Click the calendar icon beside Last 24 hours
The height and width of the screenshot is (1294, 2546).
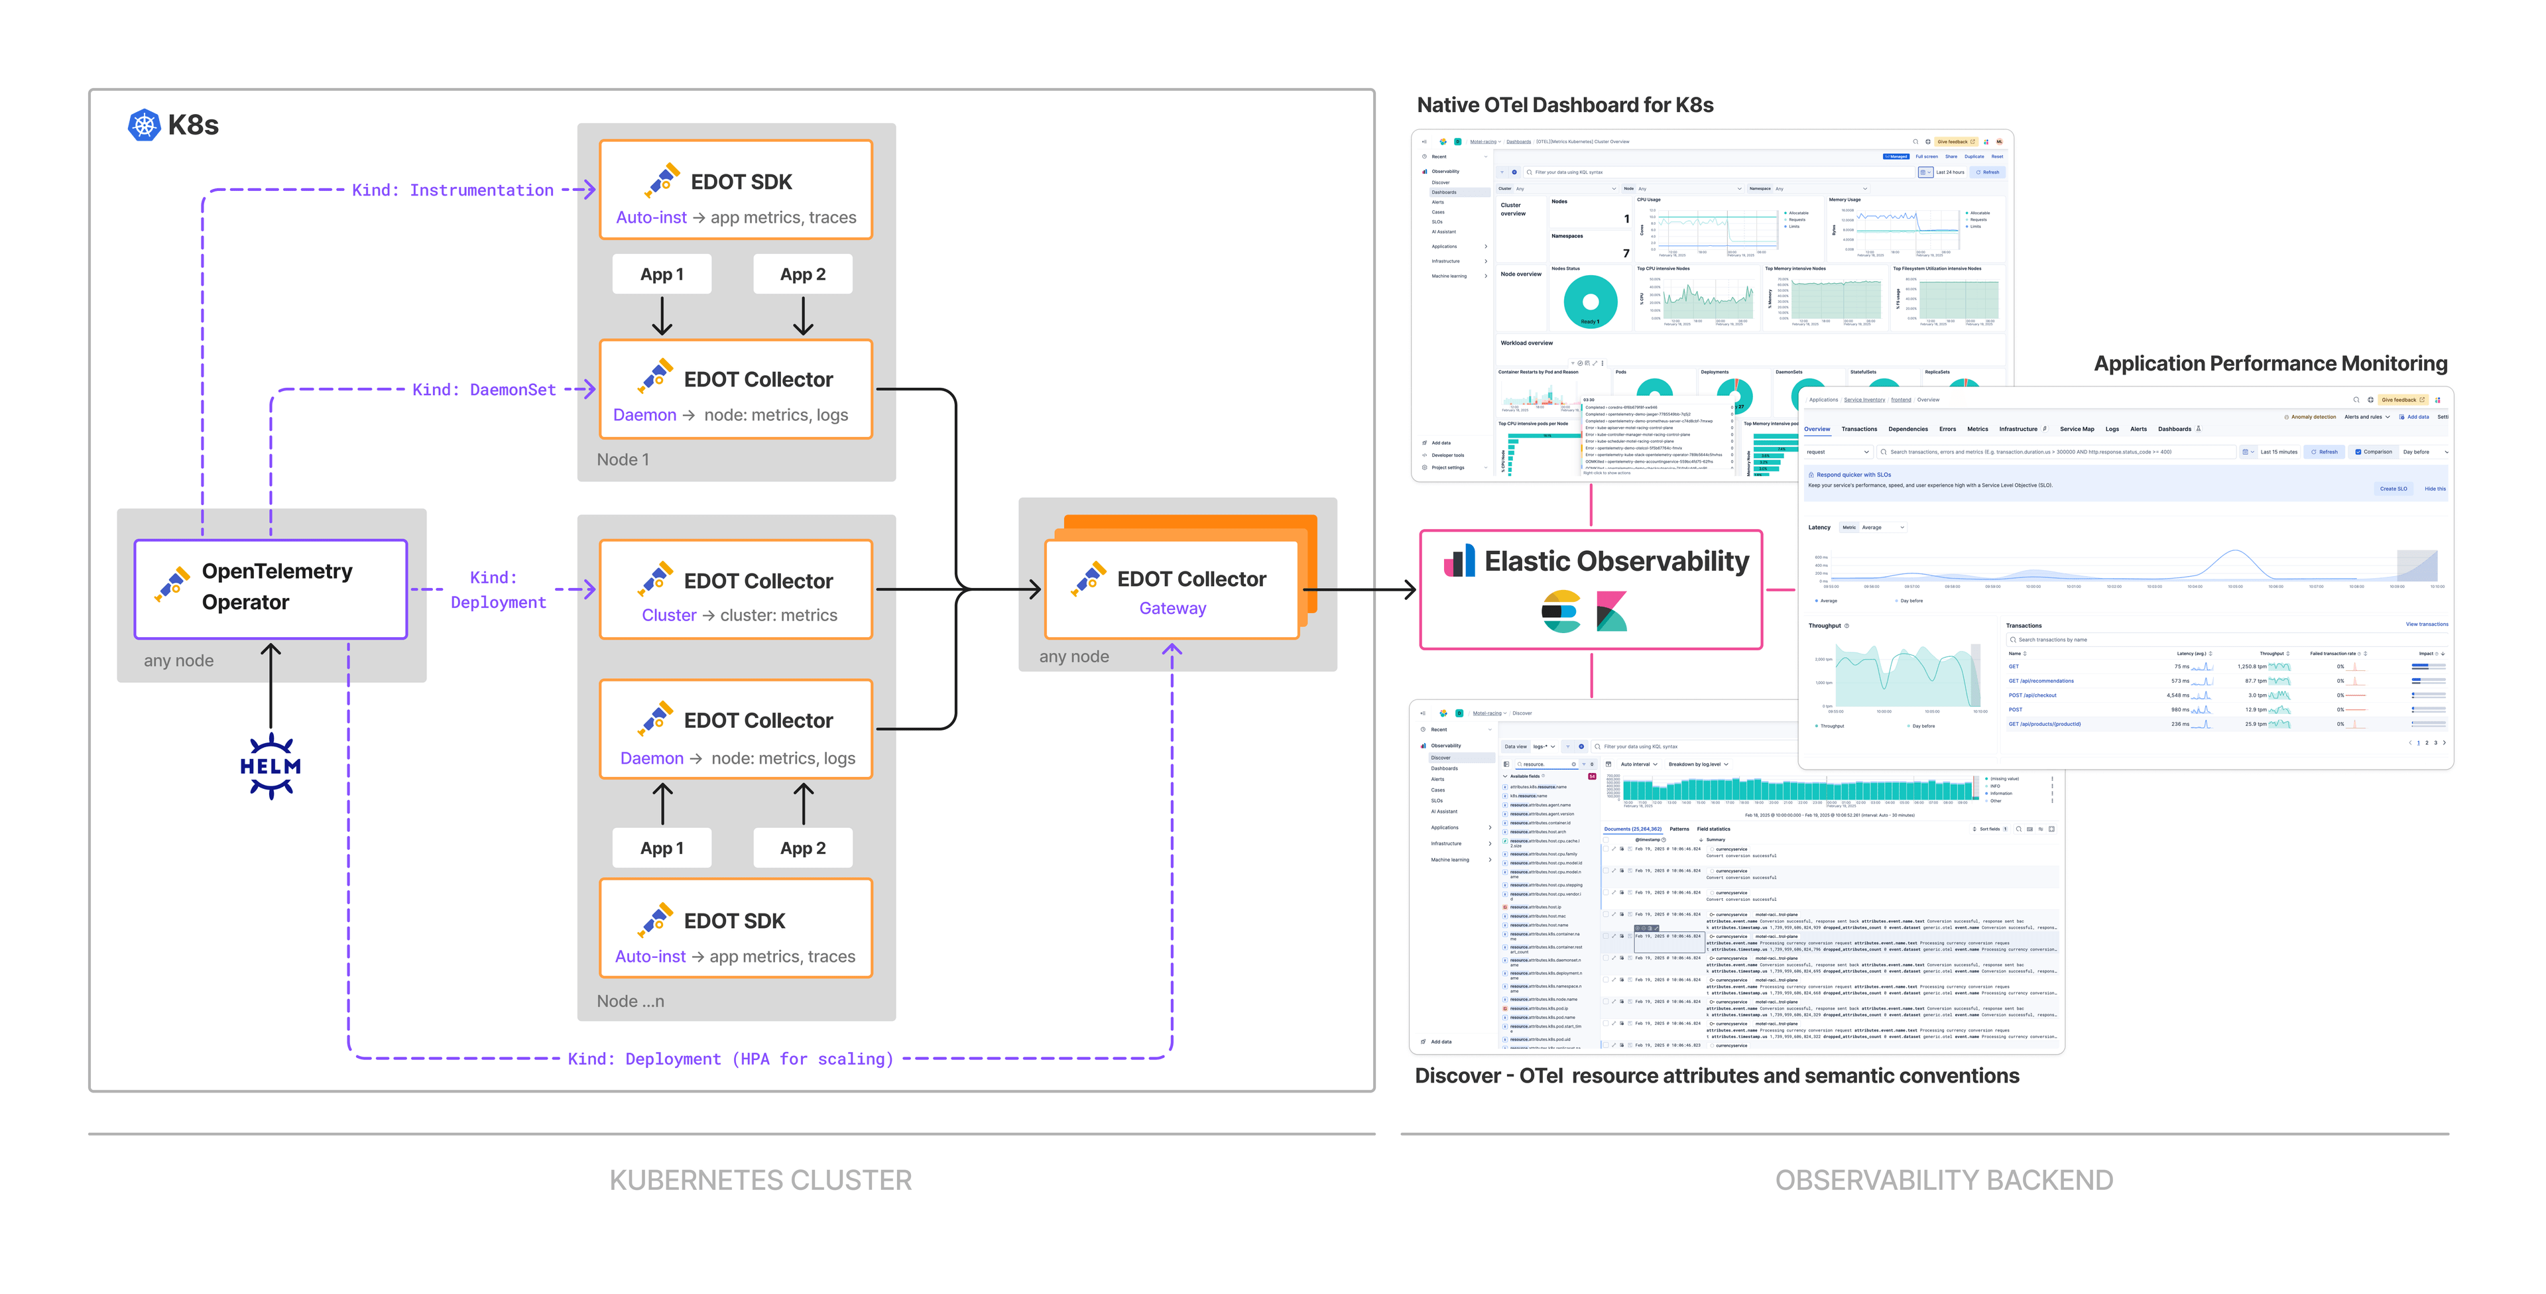click(x=1924, y=172)
